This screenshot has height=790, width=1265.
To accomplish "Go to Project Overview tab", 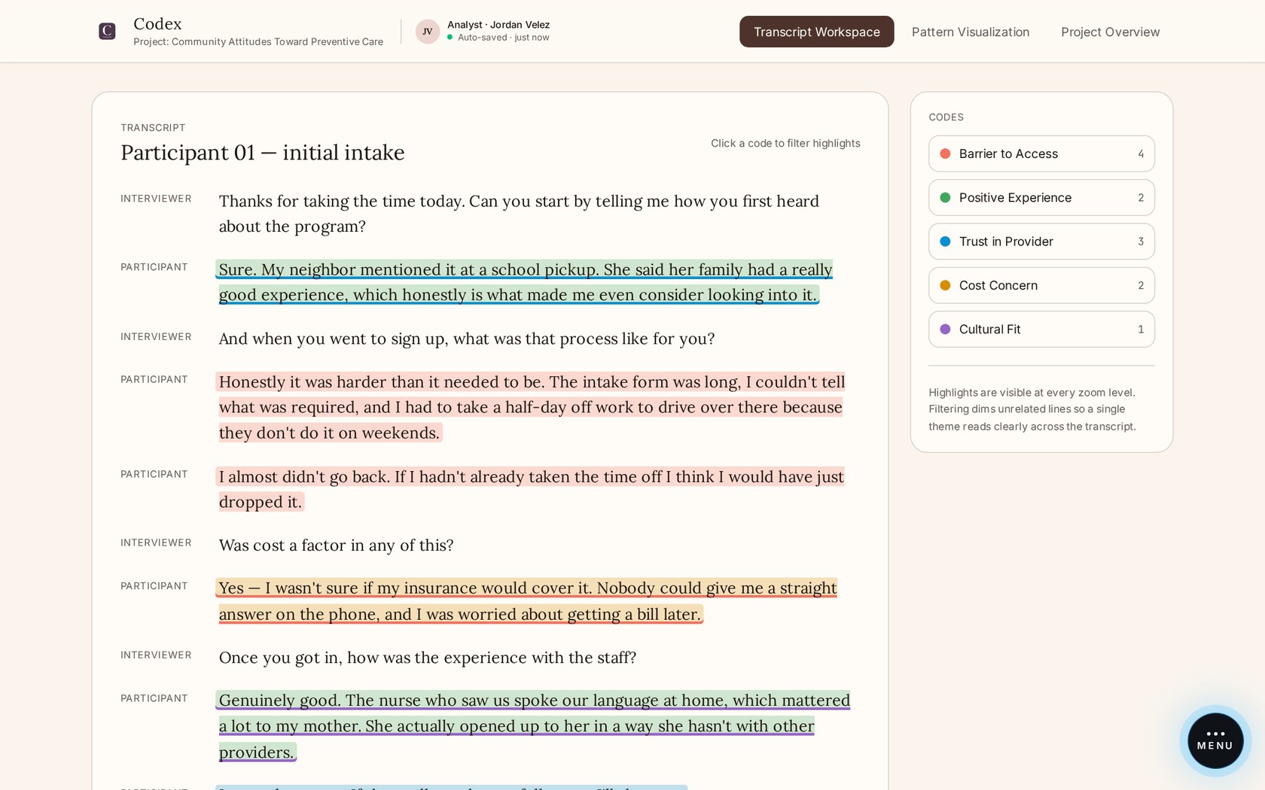I will pos(1110,32).
